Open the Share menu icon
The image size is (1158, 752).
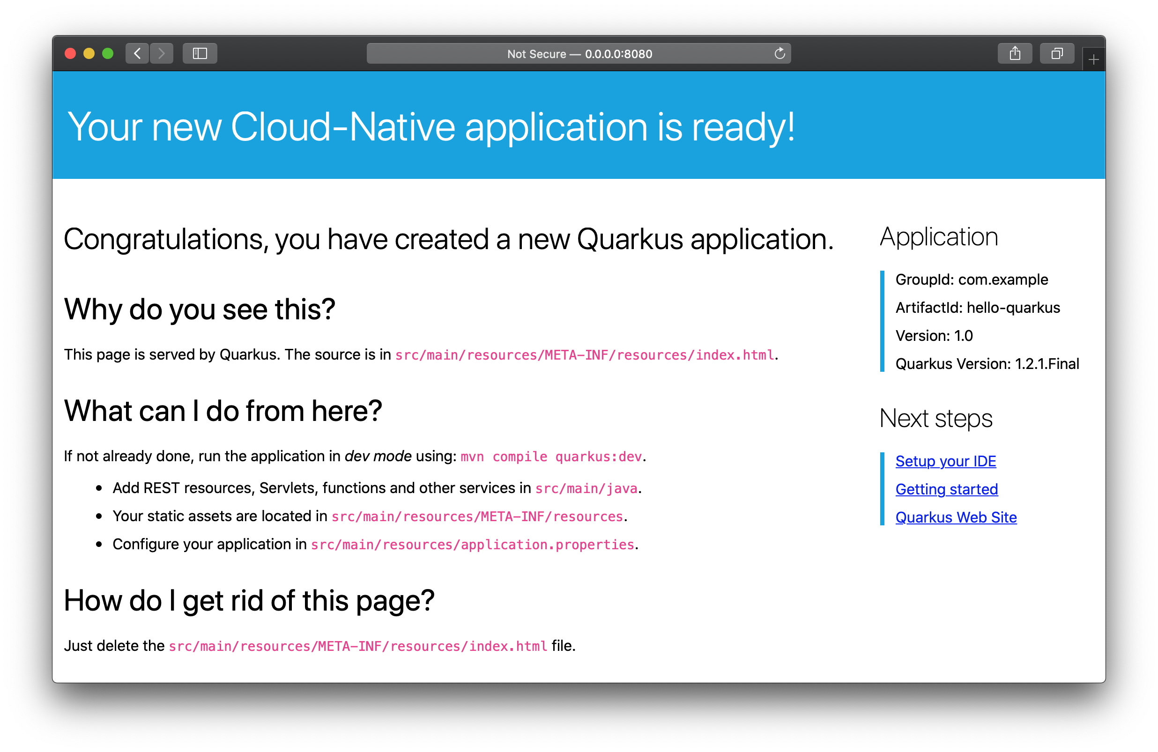pos(1015,53)
